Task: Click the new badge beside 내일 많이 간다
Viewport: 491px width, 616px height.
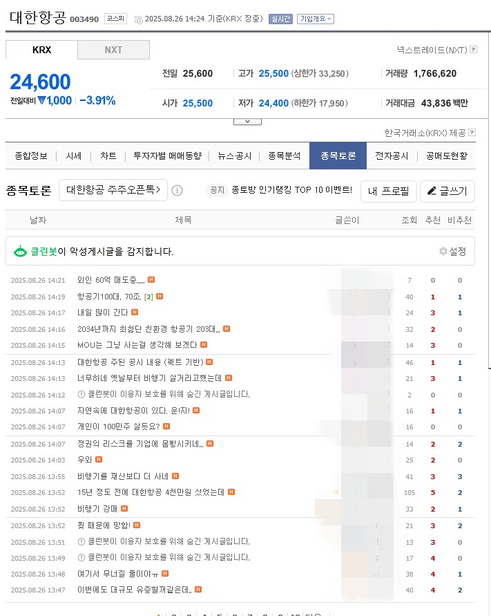Action: [135, 312]
